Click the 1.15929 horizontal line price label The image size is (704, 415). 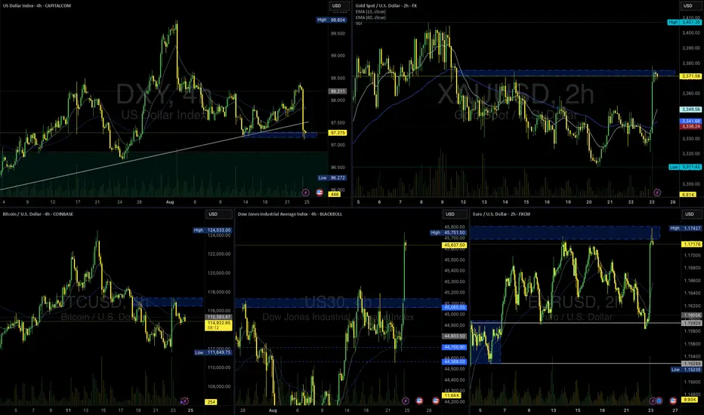(x=691, y=323)
